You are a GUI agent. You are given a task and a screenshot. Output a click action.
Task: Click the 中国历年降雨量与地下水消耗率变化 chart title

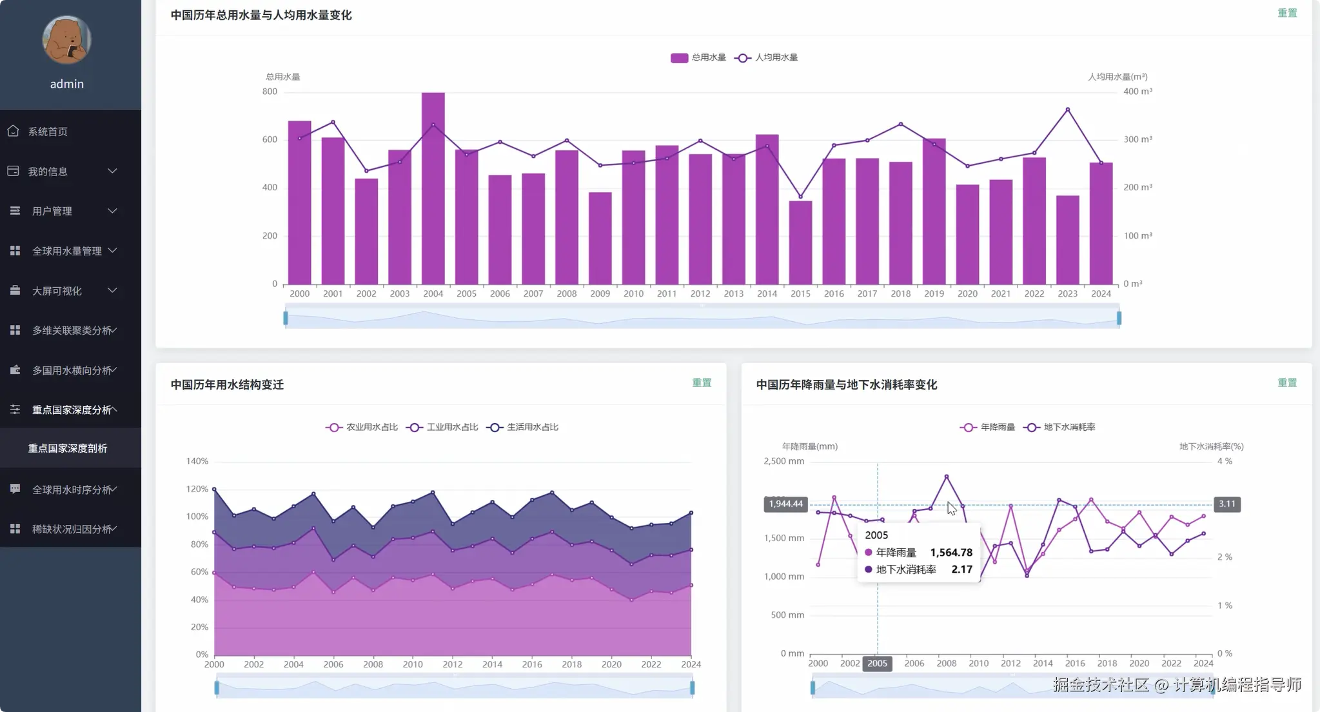point(846,384)
